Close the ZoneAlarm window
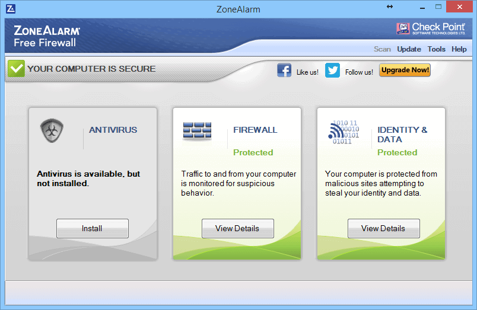Screen dimensions: 477x310 (x=460, y=7)
